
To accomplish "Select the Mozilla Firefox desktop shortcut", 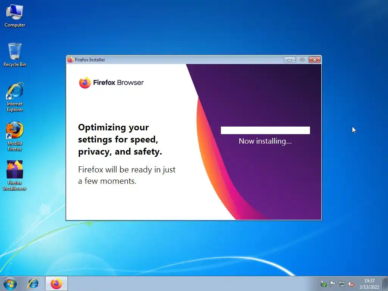I will tap(15, 136).
